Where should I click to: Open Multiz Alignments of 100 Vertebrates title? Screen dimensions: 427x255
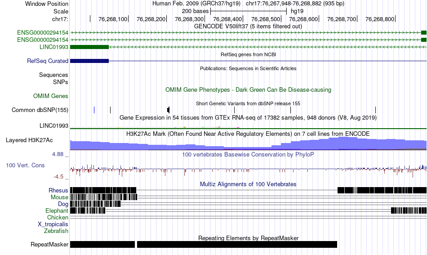point(248,184)
